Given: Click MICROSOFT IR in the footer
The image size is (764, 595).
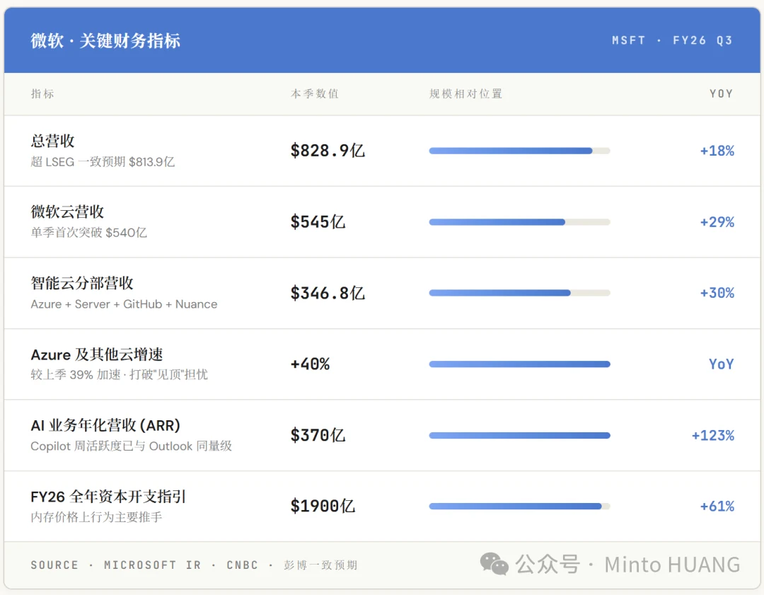Looking at the screenshot, I should tap(153, 565).
